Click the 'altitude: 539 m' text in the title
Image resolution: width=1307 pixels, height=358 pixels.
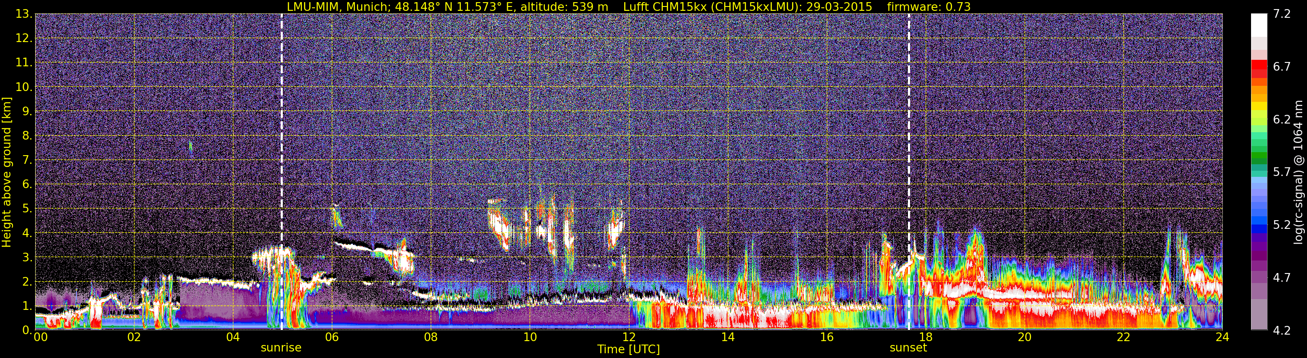point(564,7)
